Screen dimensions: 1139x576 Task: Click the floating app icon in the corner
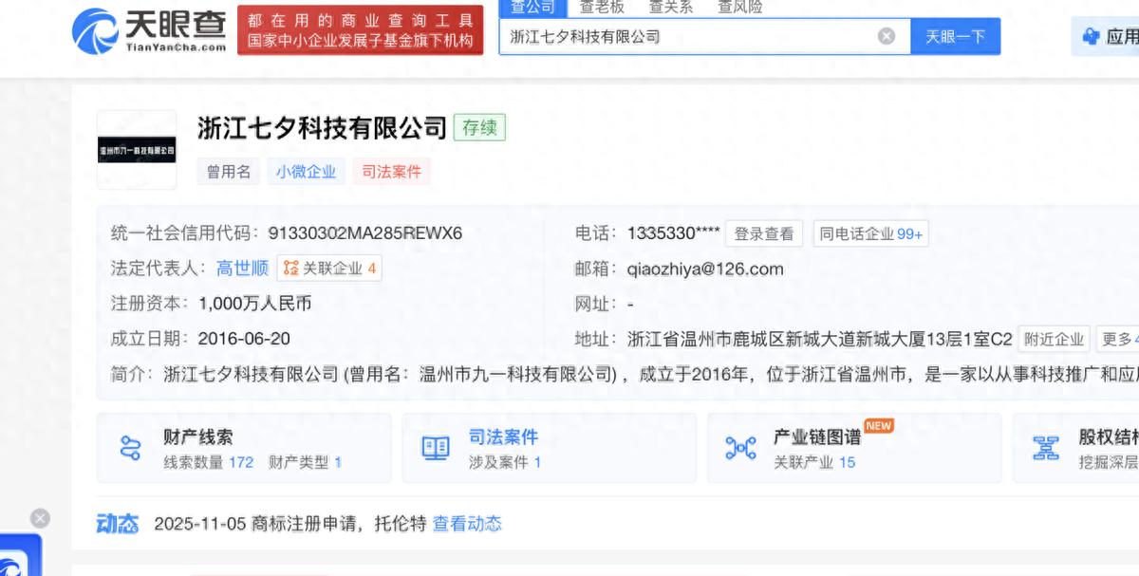click(x=19, y=557)
